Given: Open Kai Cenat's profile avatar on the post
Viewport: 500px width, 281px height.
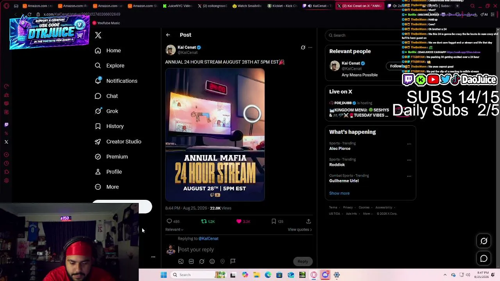Looking at the screenshot, I should (171, 50).
